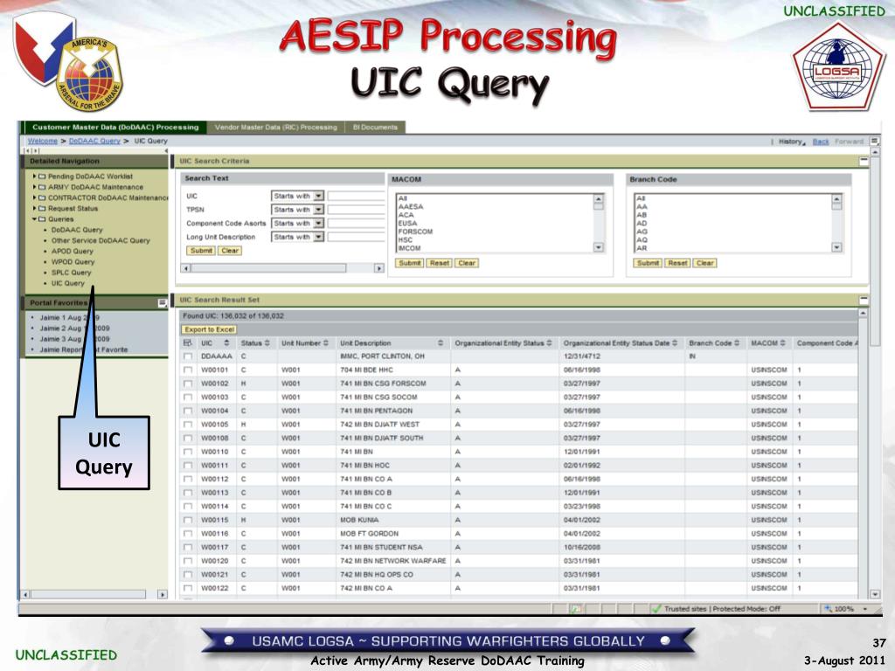This screenshot has height=671, width=895.
Task: Sort by Organizational Entity Status column
Action: pyautogui.click(x=549, y=342)
